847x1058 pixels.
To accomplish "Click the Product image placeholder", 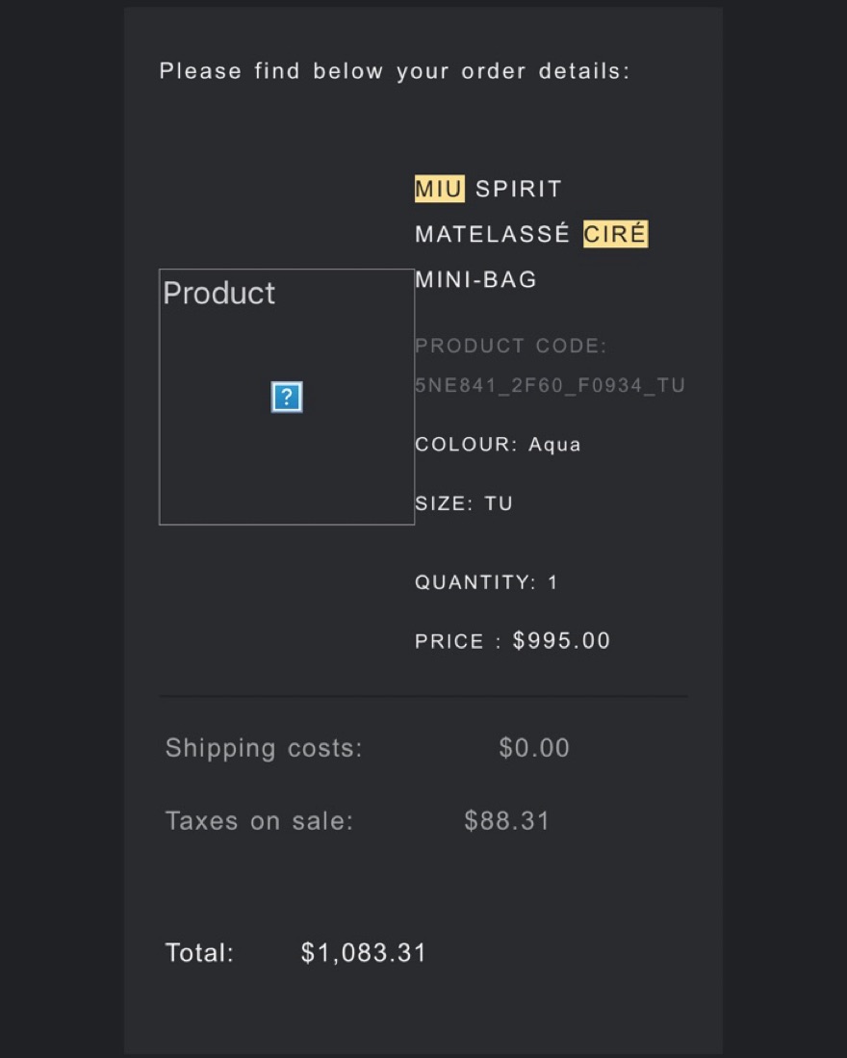I will click(x=287, y=397).
